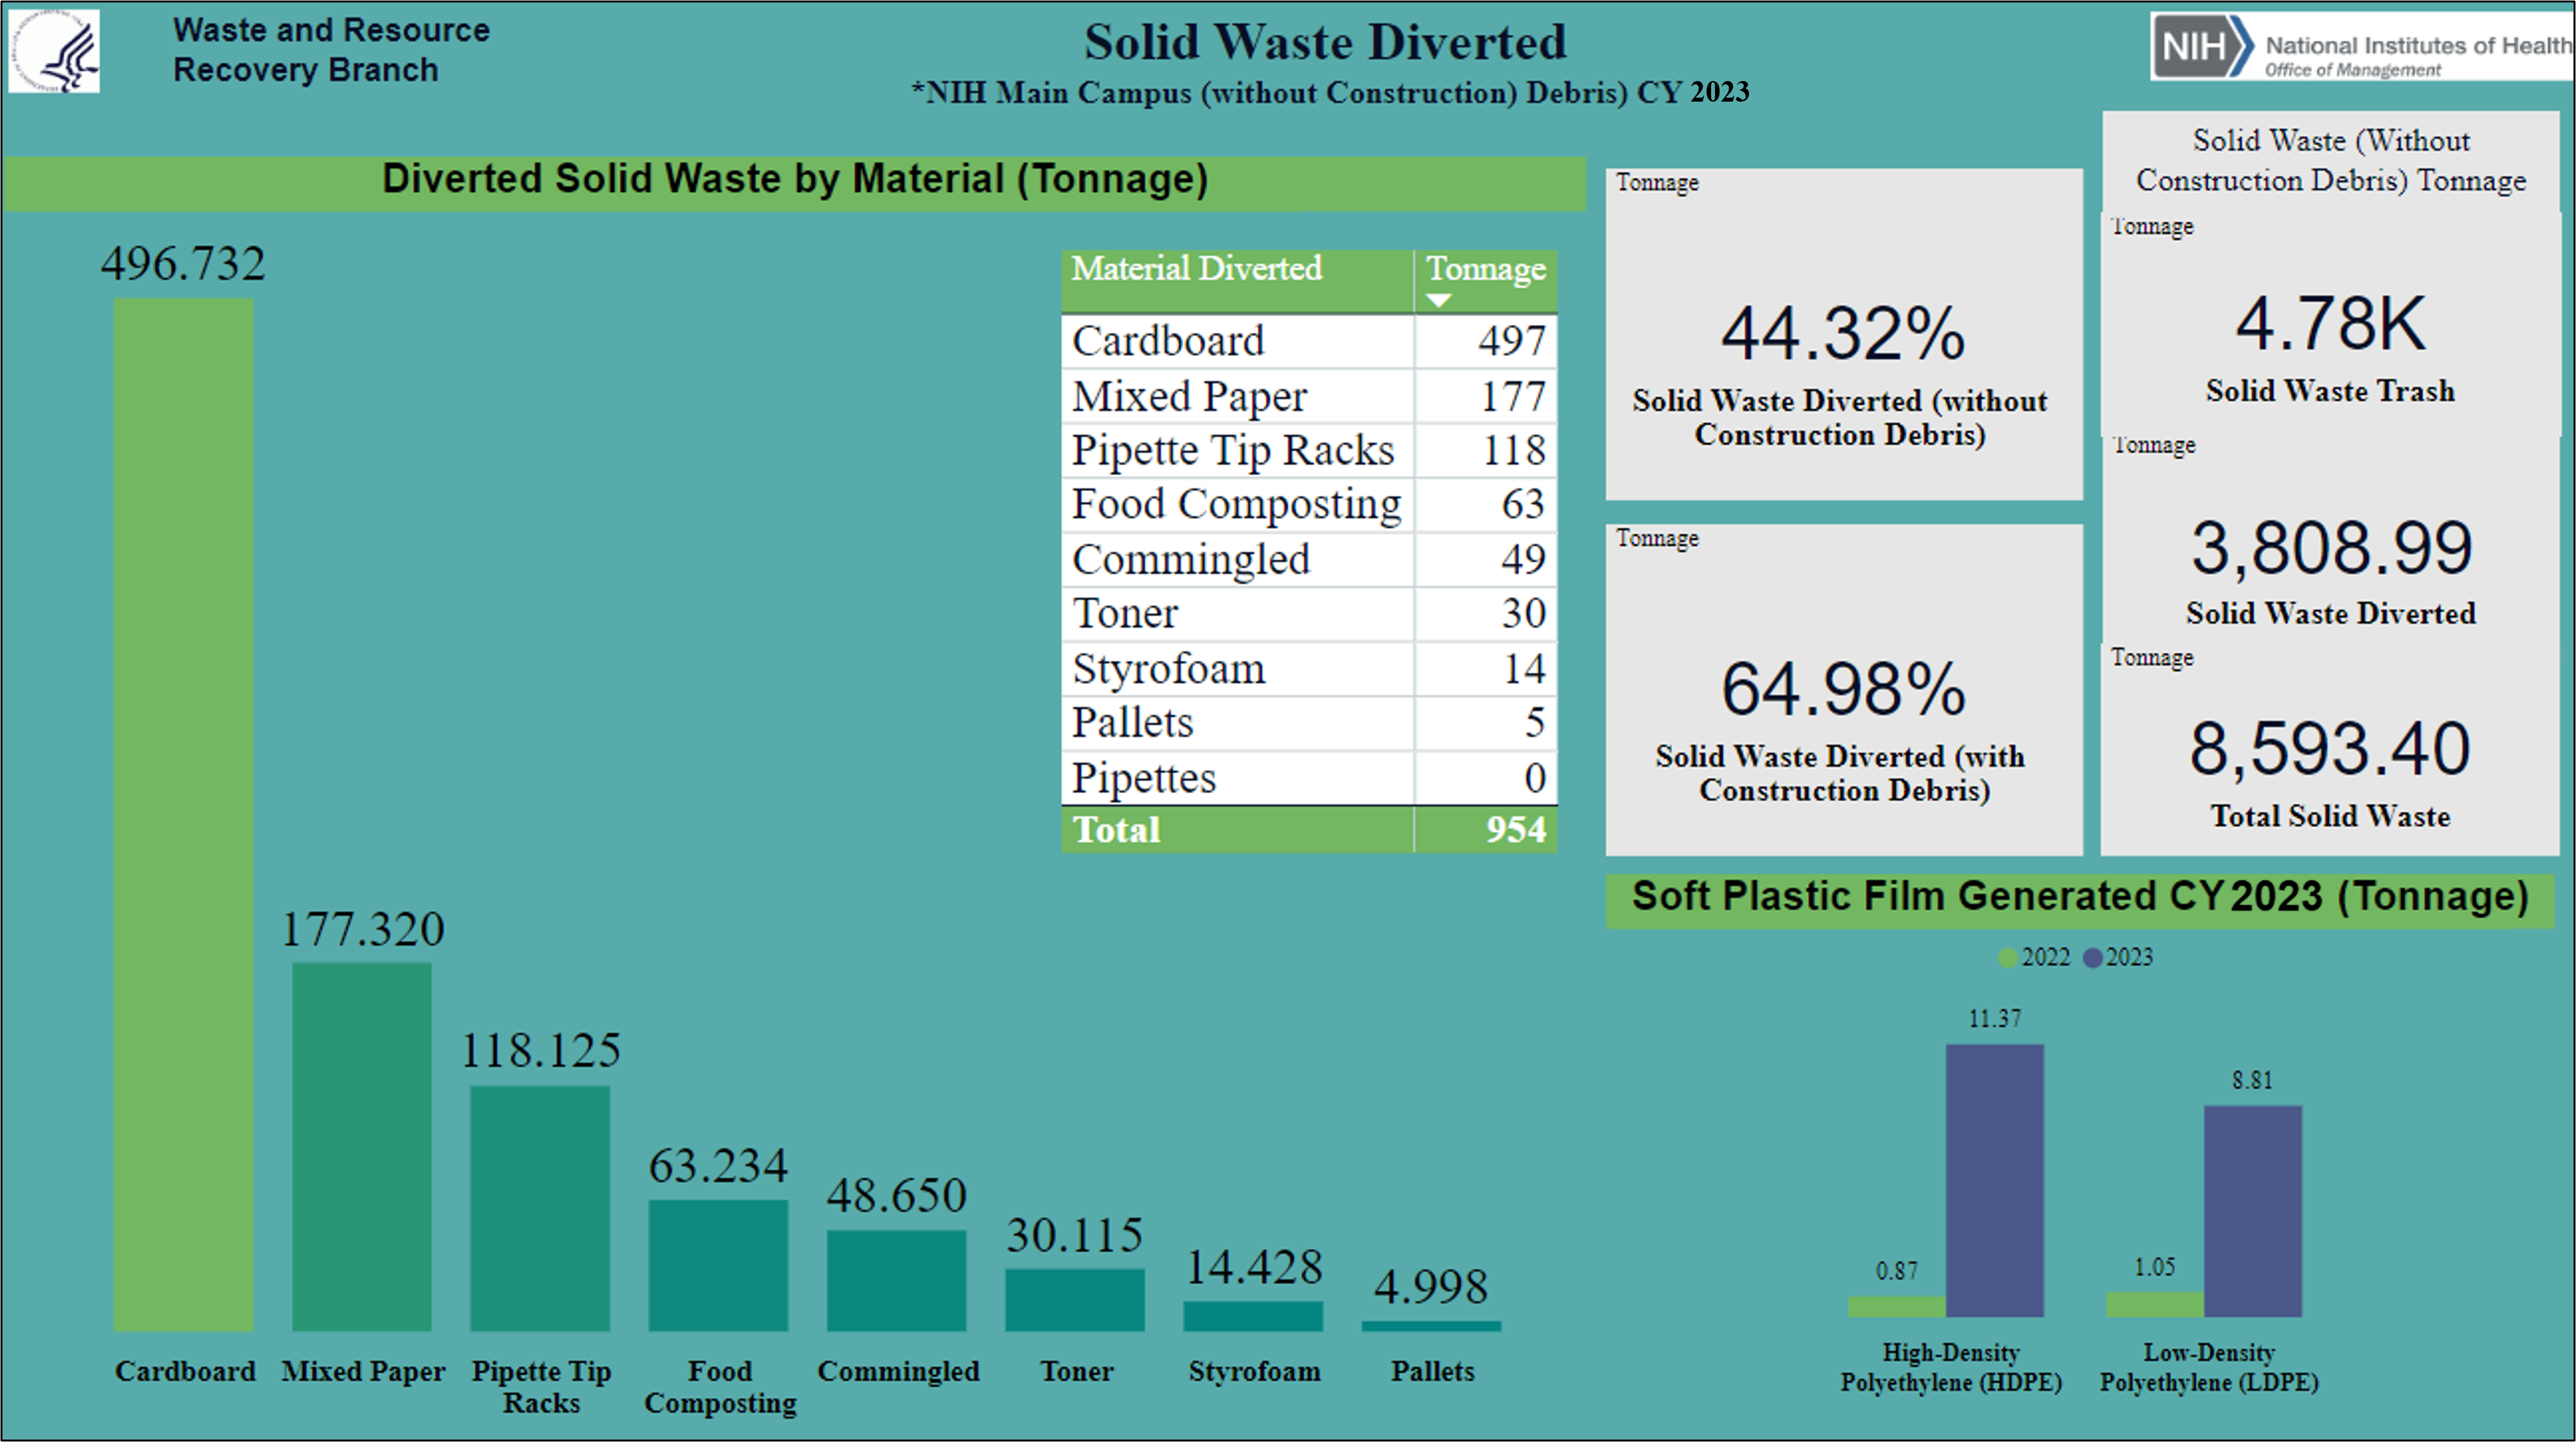Select the 2022 LDPE bar labeled 1.05

click(2155, 1304)
